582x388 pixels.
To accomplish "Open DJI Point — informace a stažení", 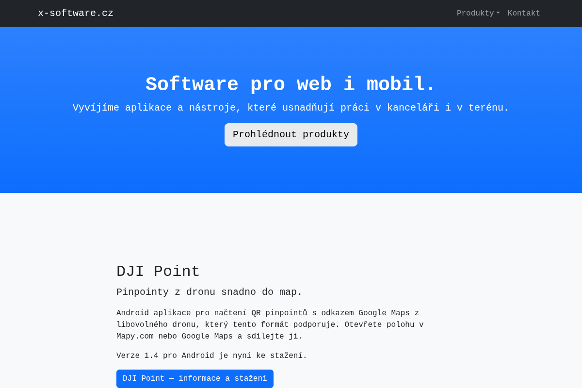I will (195, 379).
